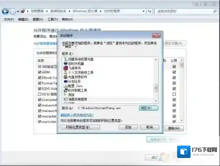Click the 公用 column header
220x166 pixels.
(x=174, y=60)
